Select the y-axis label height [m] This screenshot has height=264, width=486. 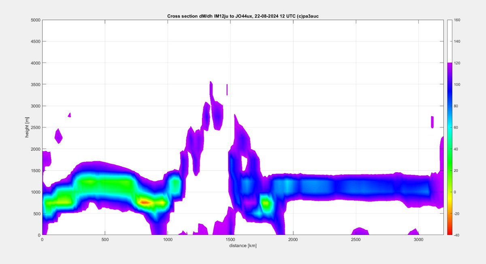(28, 127)
